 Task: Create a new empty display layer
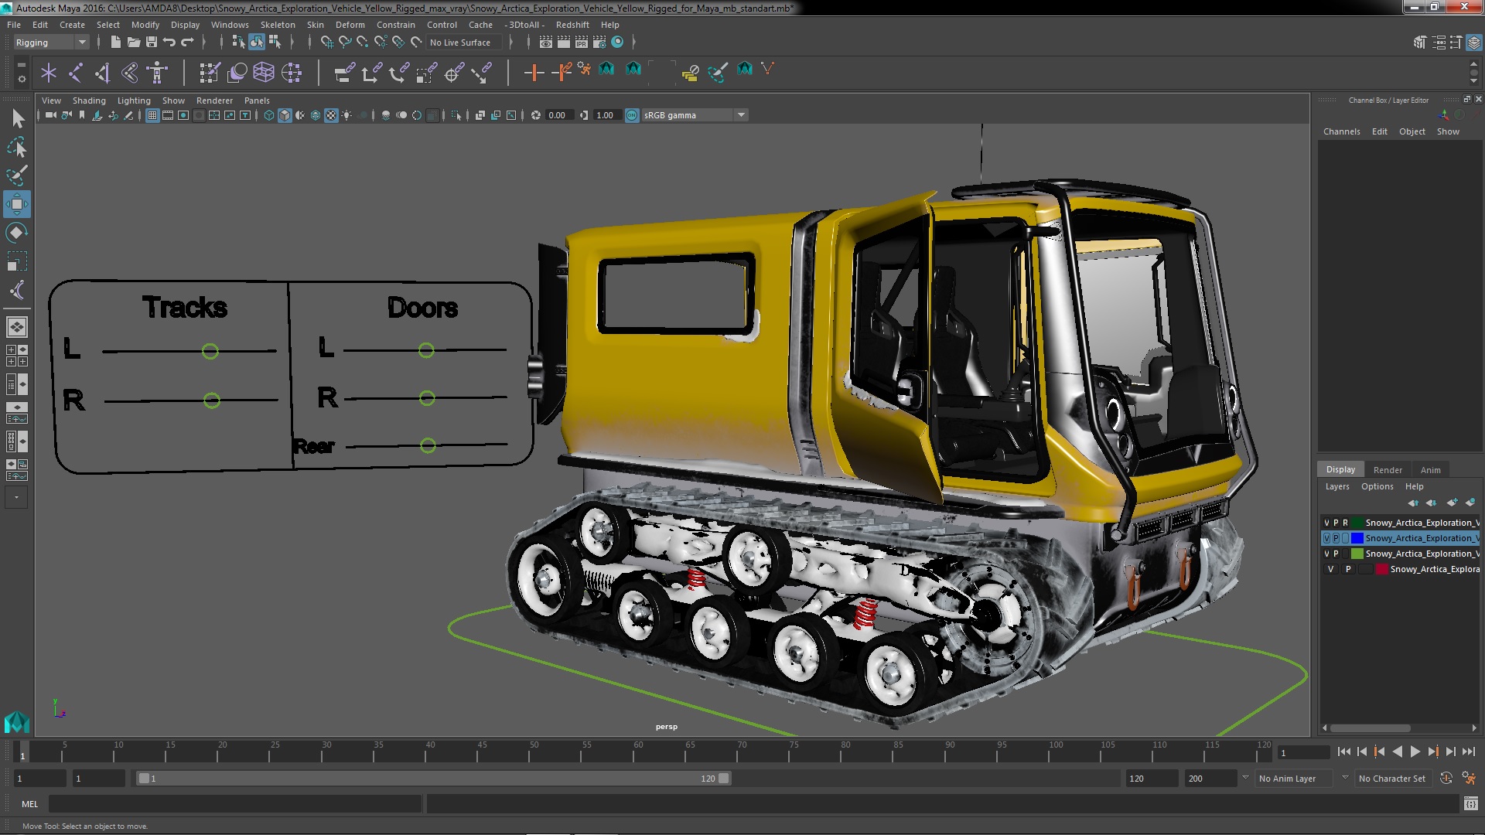coord(1453,503)
